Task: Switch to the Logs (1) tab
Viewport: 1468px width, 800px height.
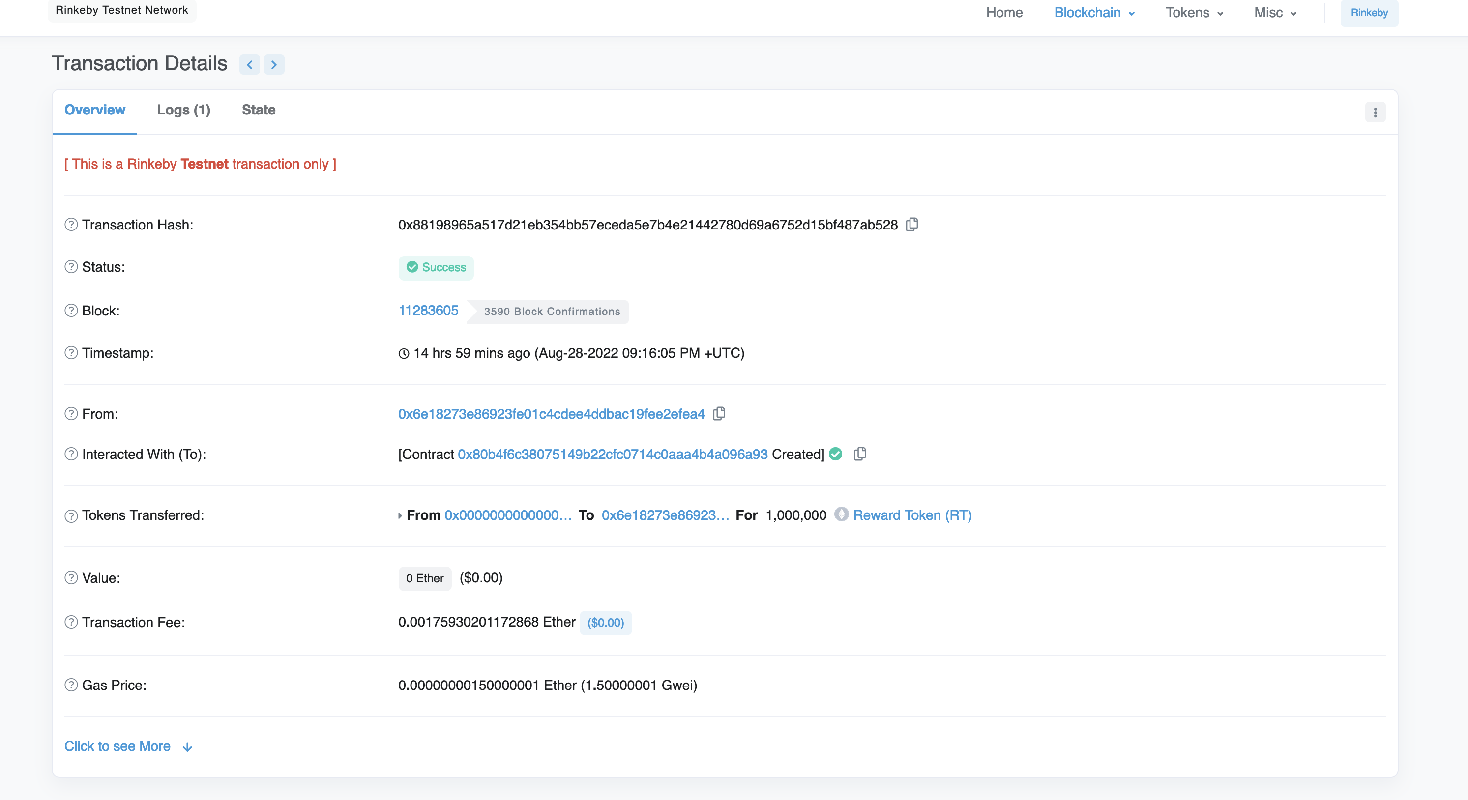Action: (183, 110)
